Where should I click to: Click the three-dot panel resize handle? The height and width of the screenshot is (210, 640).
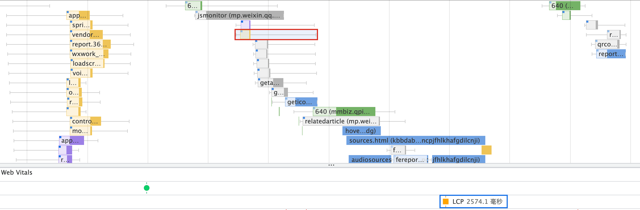(x=331, y=165)
